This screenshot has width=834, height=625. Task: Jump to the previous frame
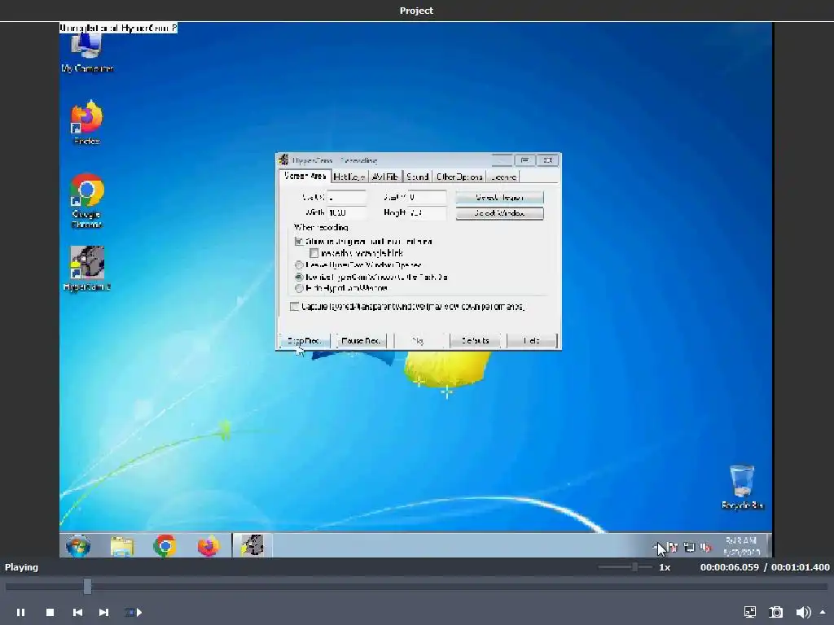pos(77,612)
